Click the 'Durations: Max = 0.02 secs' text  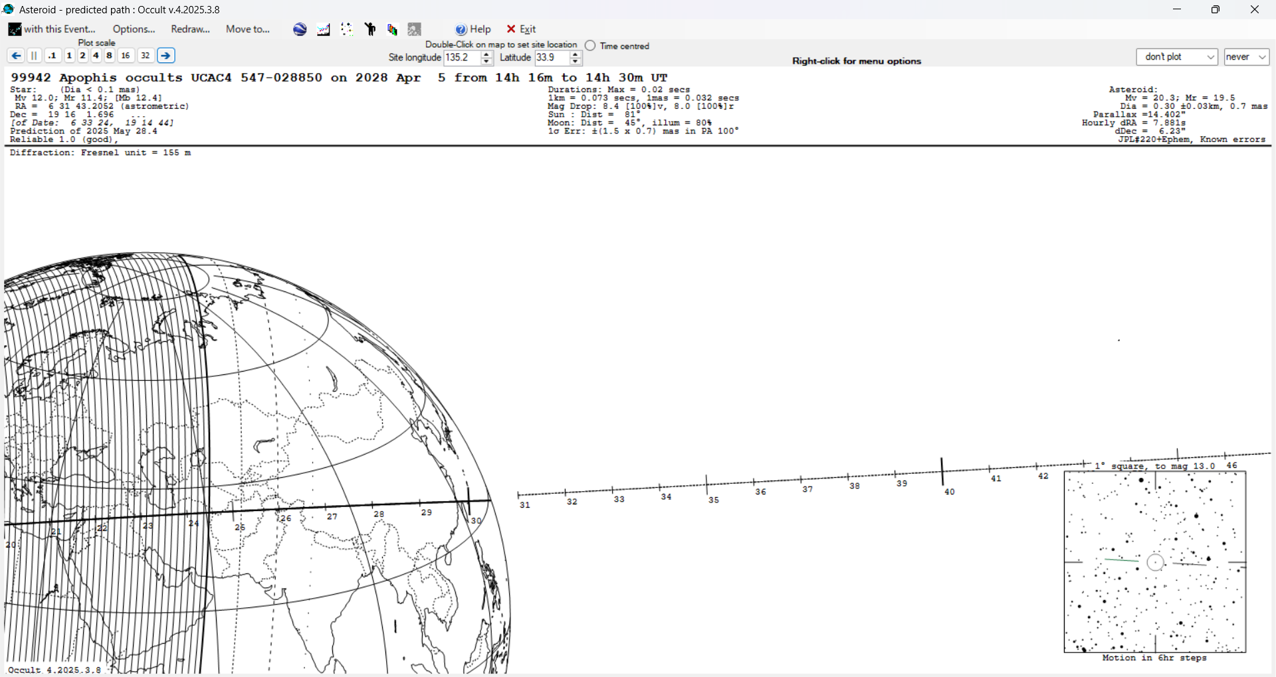[619, 90]
